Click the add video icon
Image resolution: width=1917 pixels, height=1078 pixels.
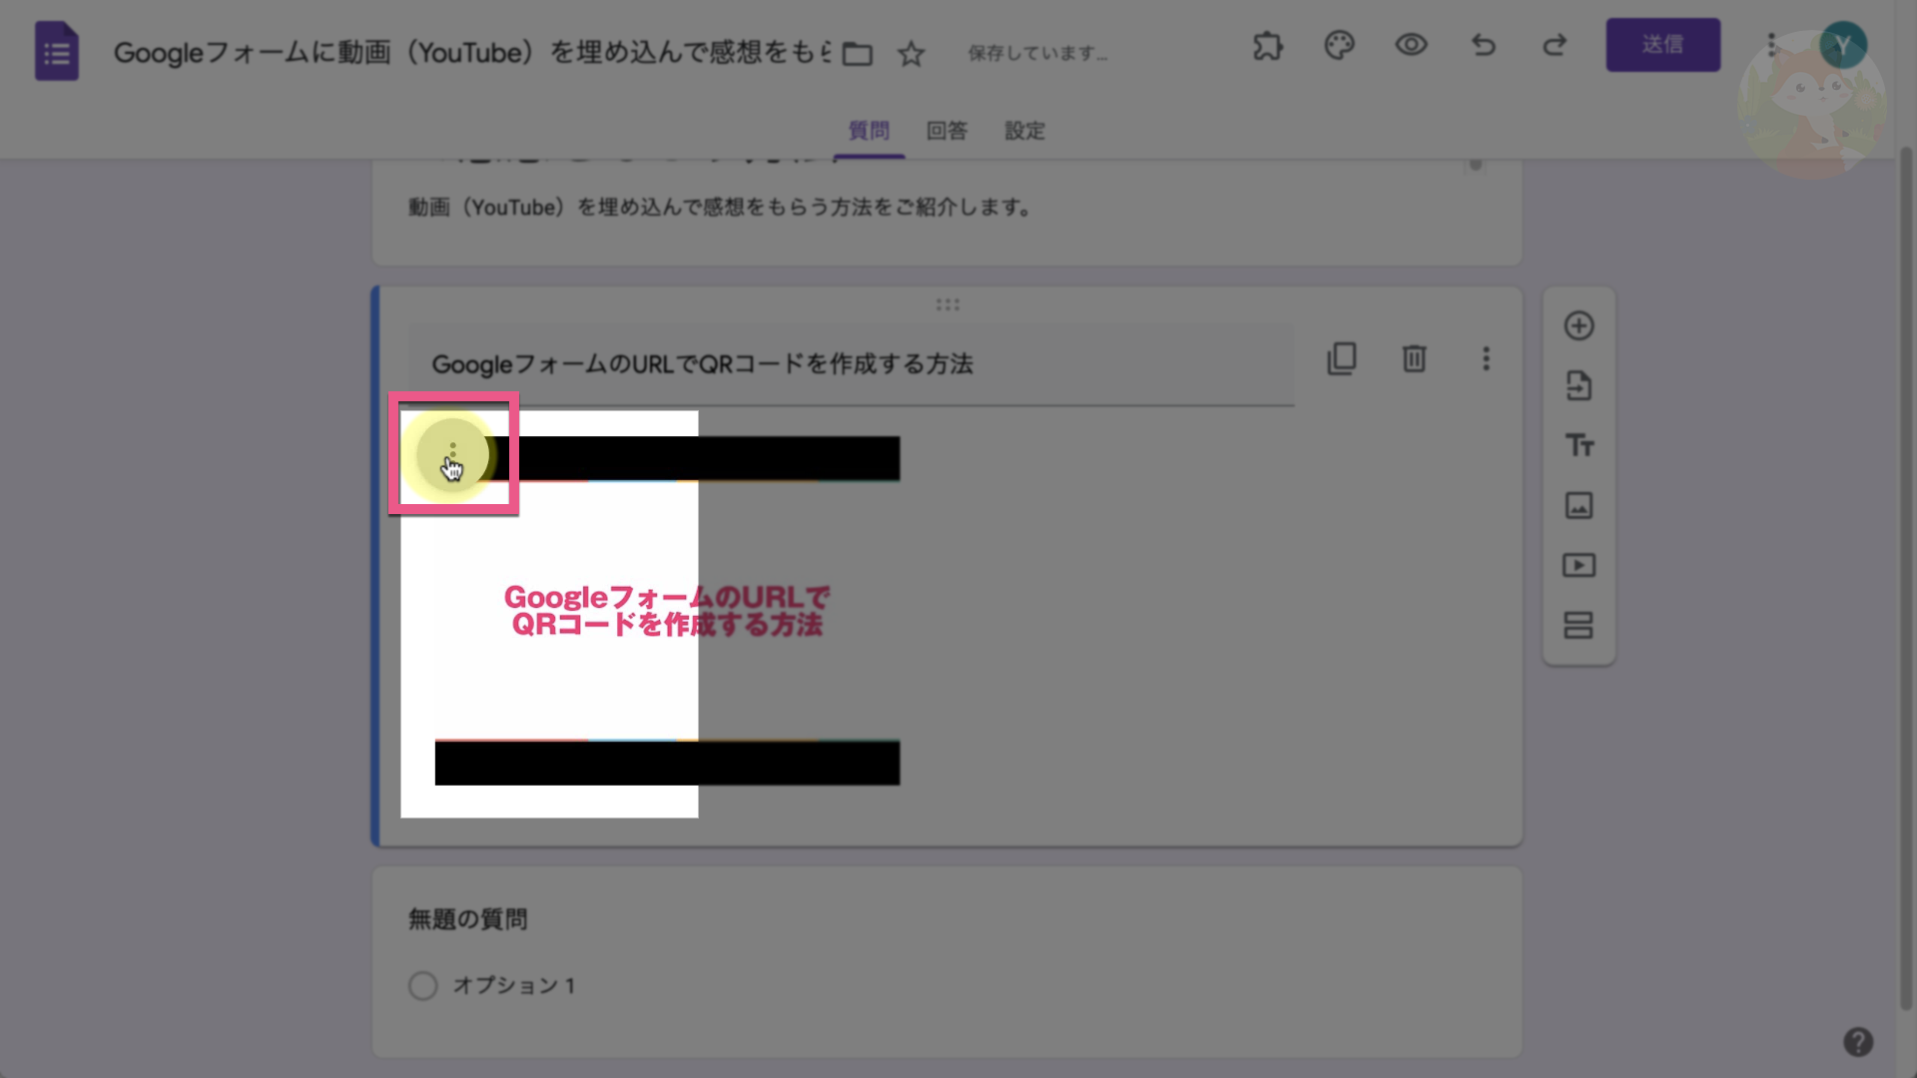tap(1578, 565)
